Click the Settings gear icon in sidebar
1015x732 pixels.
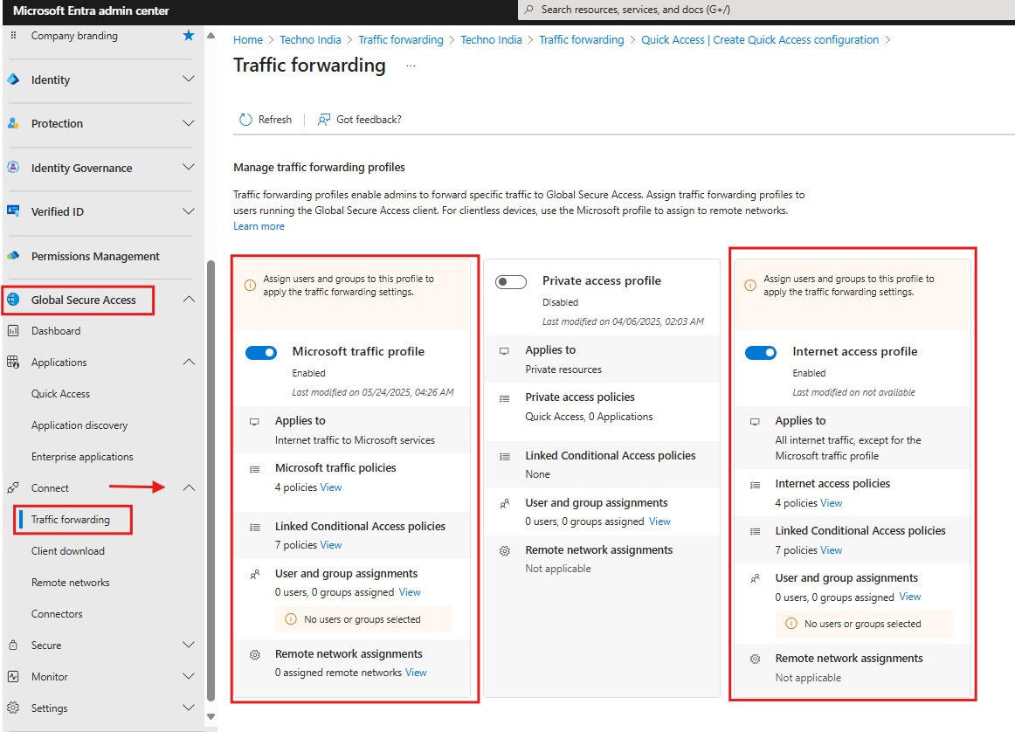click(13, 708)
